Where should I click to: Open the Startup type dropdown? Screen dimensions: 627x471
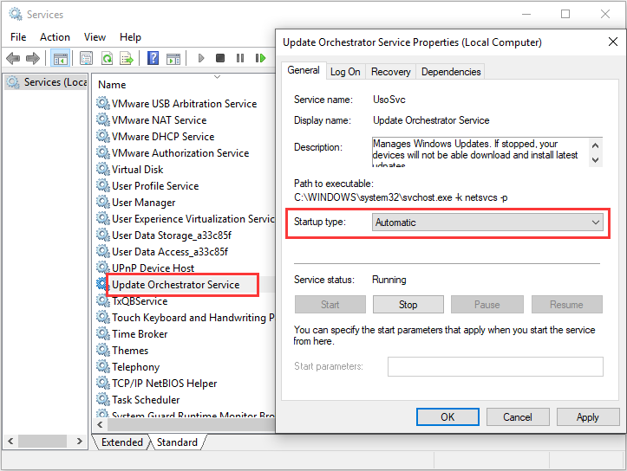[x=487, y=223]
